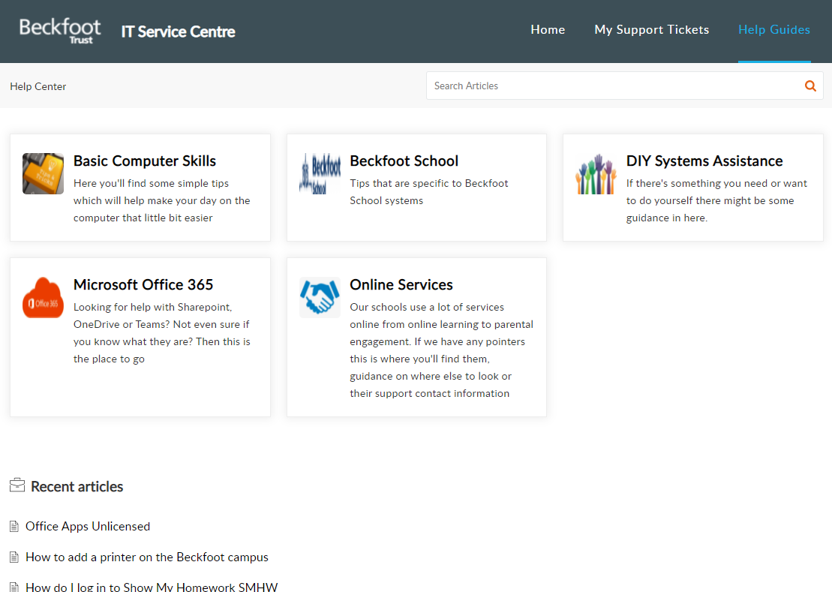Image resolution: width=832 pixels, height=592 pixels.
Task: Open the Microsoft Office 365 category
Action: (x=143, y=285)
